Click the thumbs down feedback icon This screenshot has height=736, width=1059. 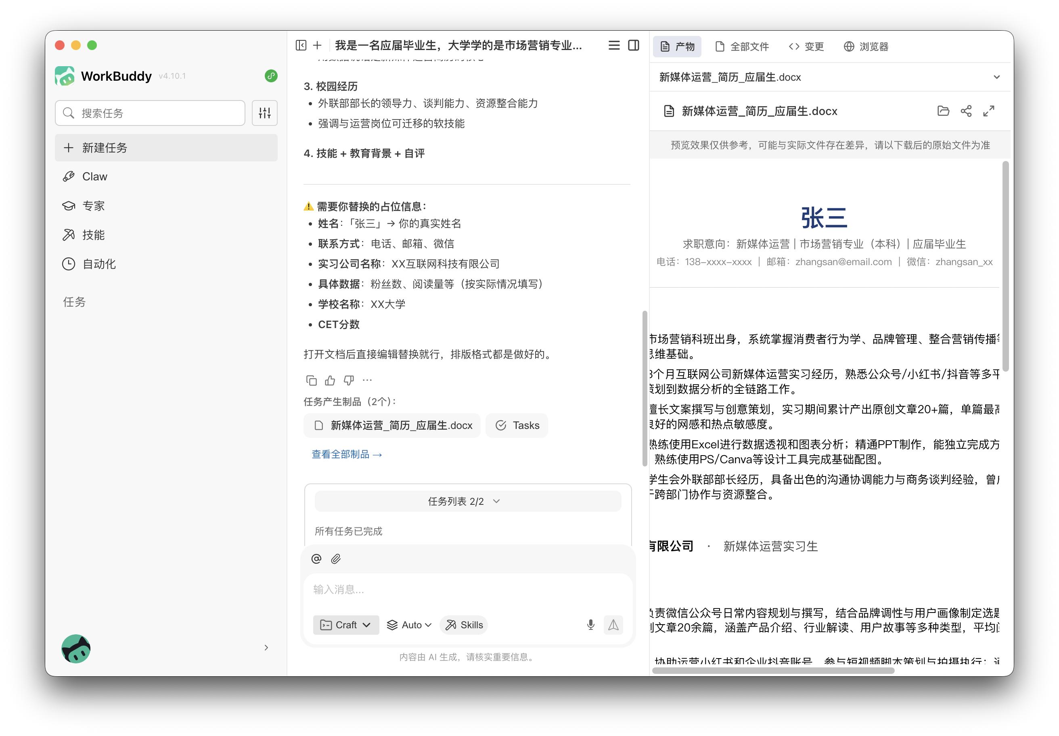point(349,381)
